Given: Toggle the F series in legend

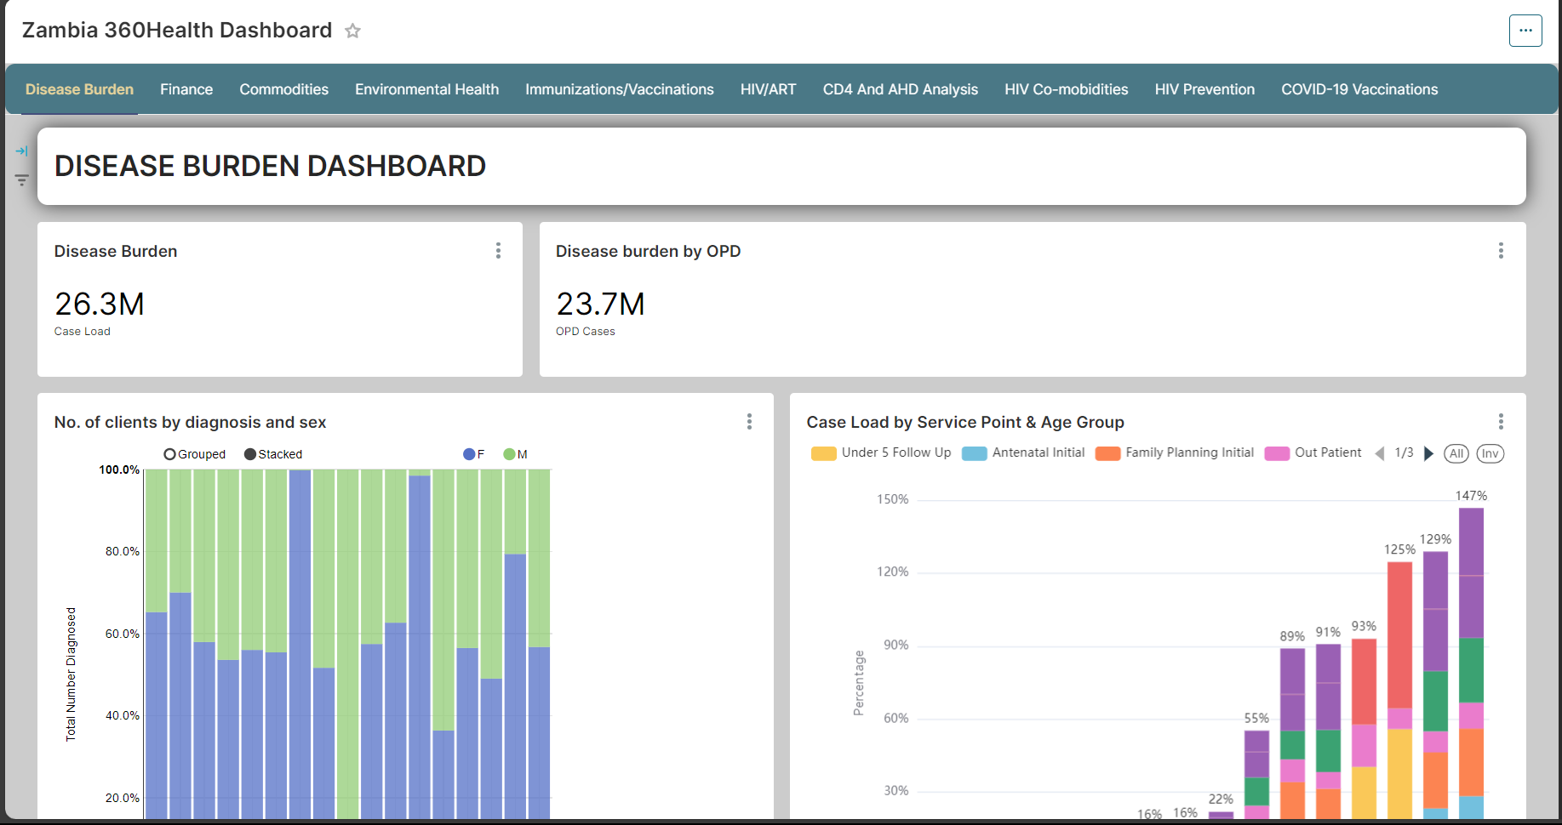Looking at the screenshot, I should point(474,454).
